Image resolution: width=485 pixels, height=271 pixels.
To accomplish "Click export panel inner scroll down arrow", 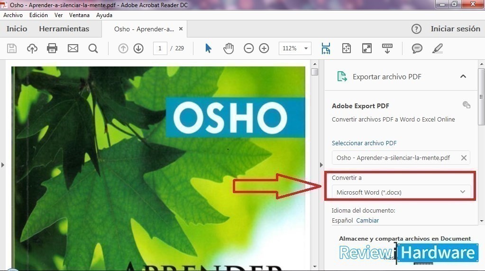I will click(x=481, y=221).
